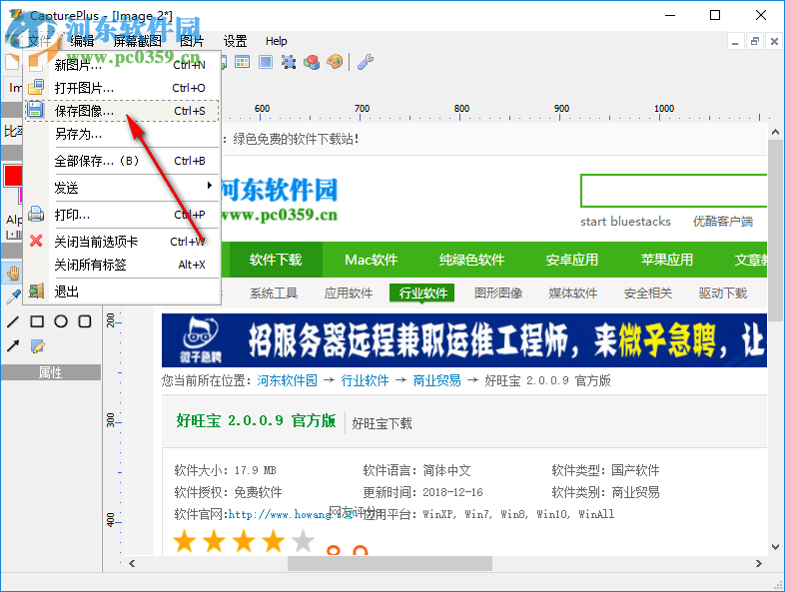Click the exit door icon
This screenshot has height=592, width=785.
coord(36,292)
